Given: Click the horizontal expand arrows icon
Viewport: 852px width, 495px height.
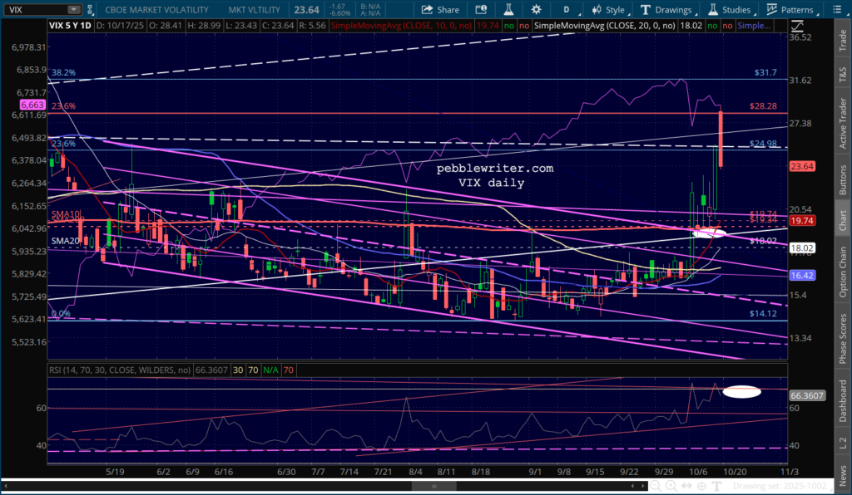Looking at the screenshot, I should tap(686, 486).
